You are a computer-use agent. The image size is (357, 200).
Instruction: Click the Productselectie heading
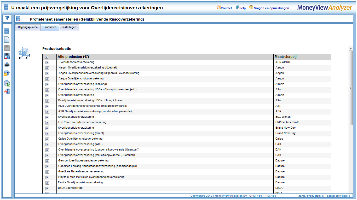tap(57, 49)
